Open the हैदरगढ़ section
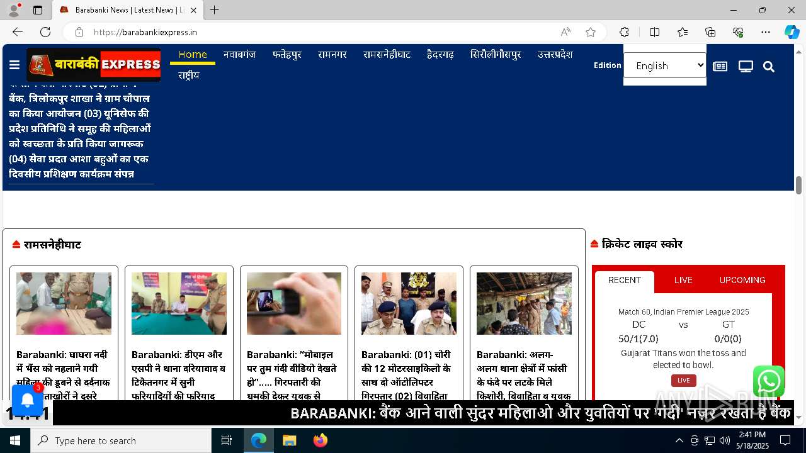 [x=440, y=55]
